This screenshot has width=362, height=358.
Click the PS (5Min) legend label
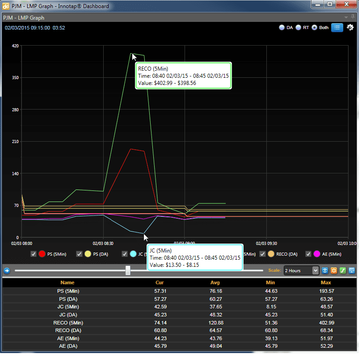(x=57, y=254)
